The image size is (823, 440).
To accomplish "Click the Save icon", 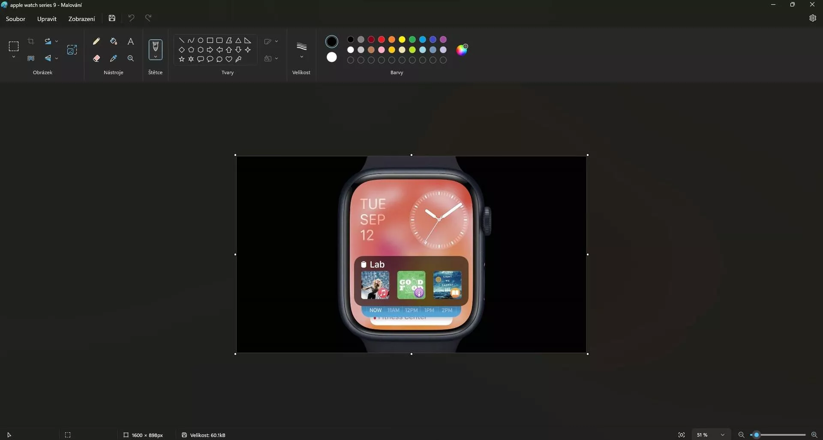I will point(112,18).
